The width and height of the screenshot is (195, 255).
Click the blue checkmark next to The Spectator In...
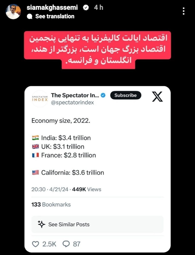[102, 95]
